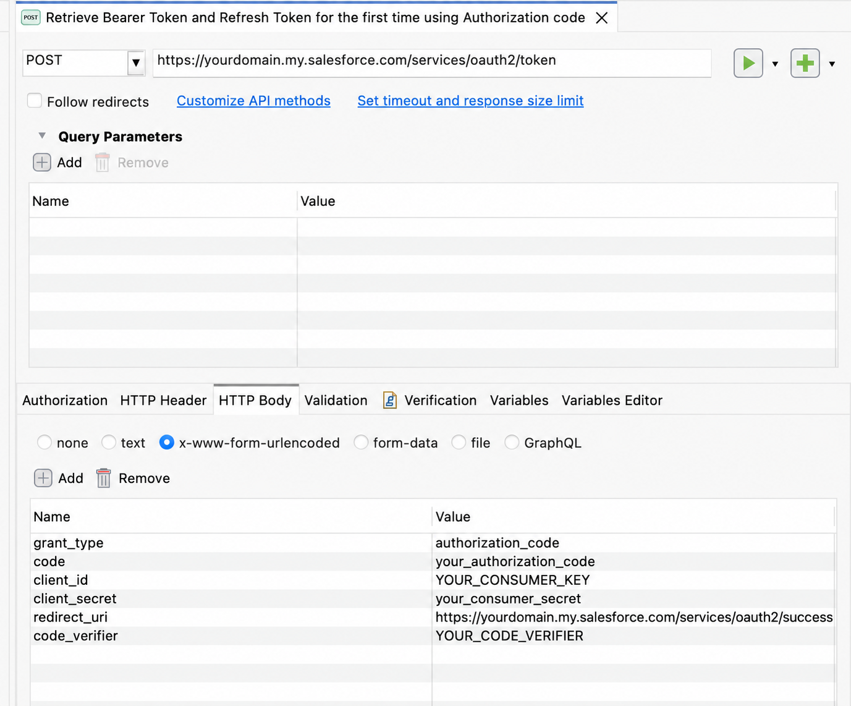
Task: Click POST icon on request tab
Action: (x=31, y=17)
